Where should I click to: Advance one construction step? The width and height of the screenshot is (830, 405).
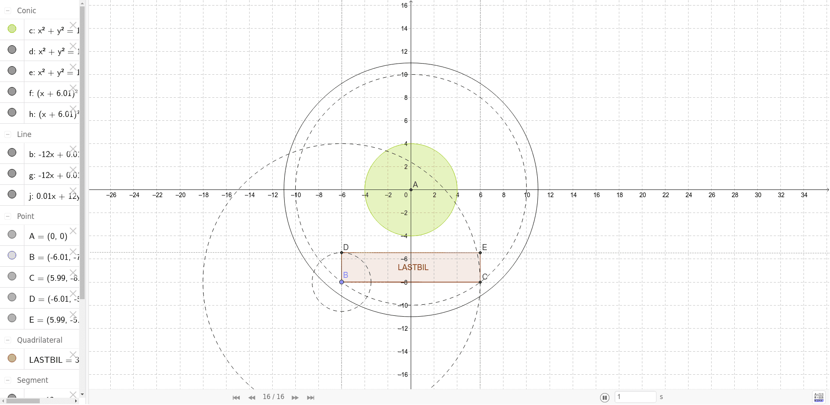[x=295, y=397]
